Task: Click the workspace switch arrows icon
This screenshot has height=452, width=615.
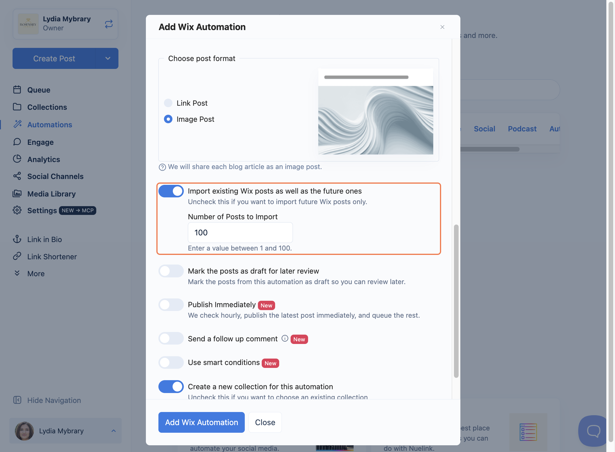Action: (x=109, y=24)
